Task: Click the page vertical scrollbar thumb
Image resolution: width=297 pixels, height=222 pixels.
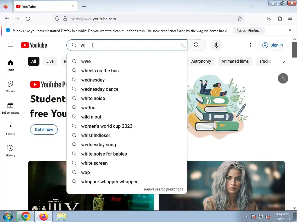Action: point(294,49)
